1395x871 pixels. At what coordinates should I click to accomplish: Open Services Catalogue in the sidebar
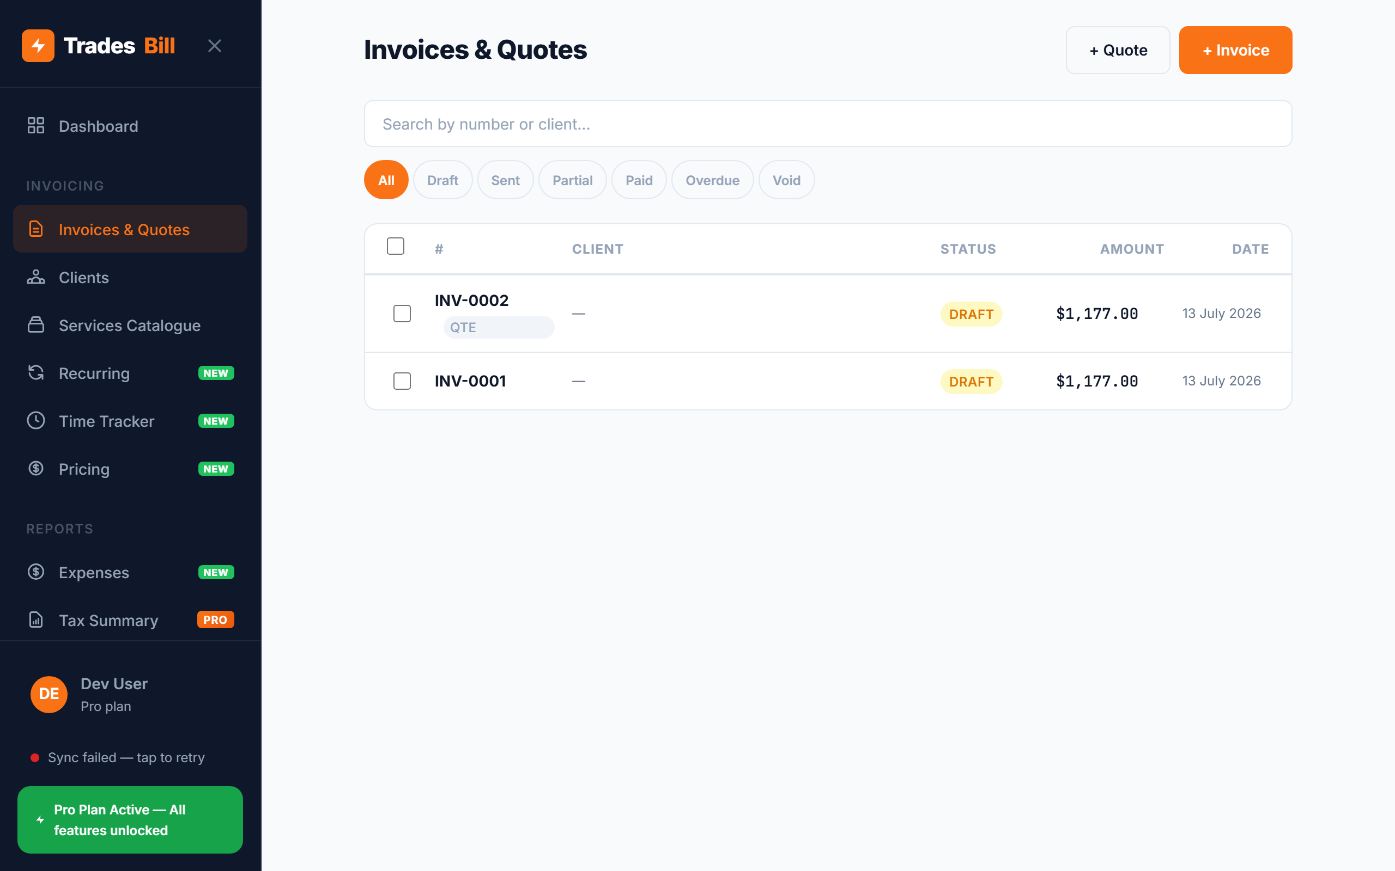(x=130, y=326)
